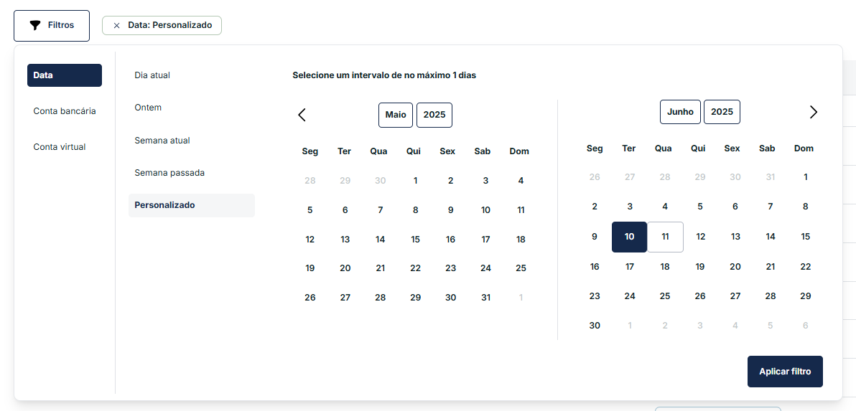This screenshot has height=411, width=856.
Task: Click the Aplicar filtro button
Action: 785,372
